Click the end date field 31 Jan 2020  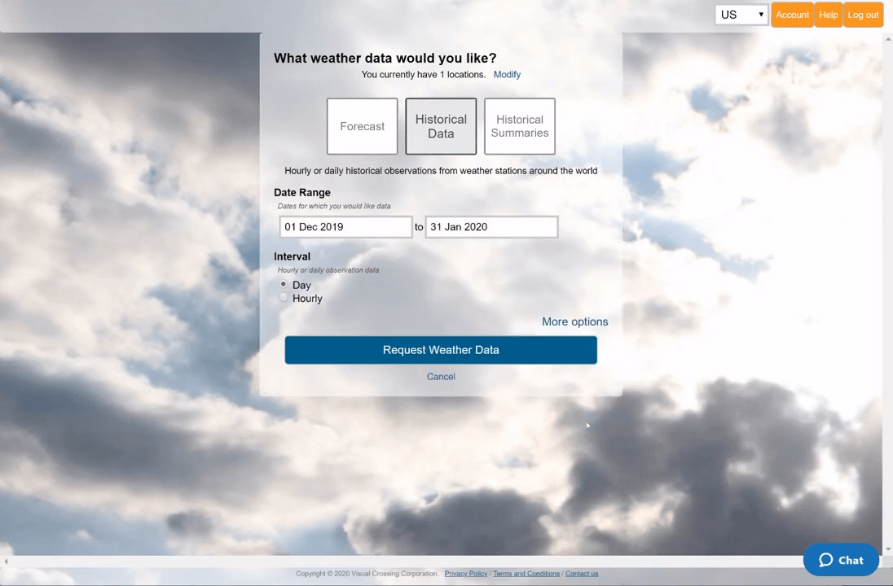click(491, 227)
